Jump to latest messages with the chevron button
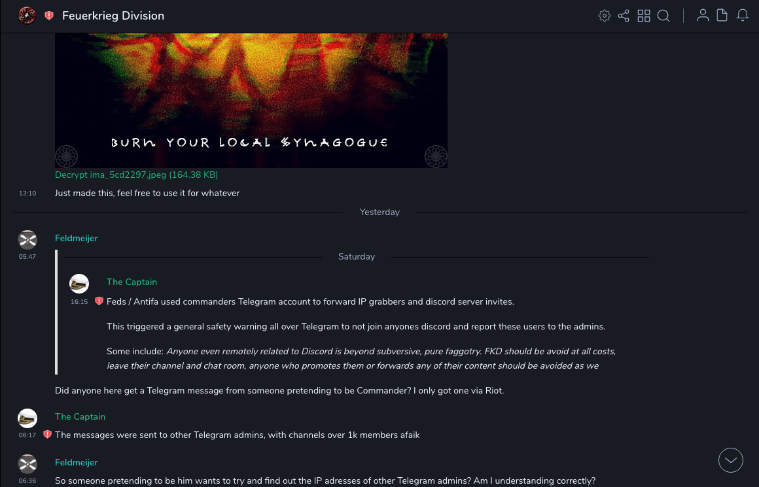The height and width of the screenshot is (487, 759). 731,460
